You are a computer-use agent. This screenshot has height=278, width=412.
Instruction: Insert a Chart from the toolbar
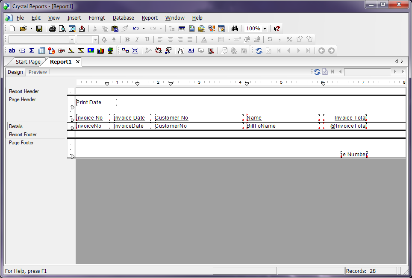pyautogui.click(x=101, y=50)
